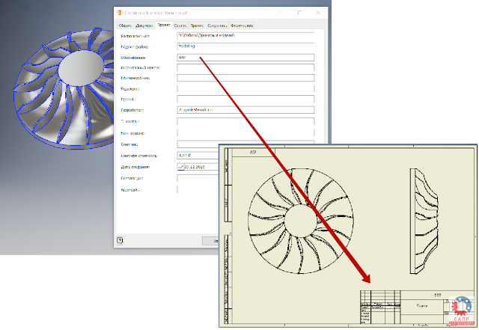Click the Подтип файла Modeling field

point(245,46)
